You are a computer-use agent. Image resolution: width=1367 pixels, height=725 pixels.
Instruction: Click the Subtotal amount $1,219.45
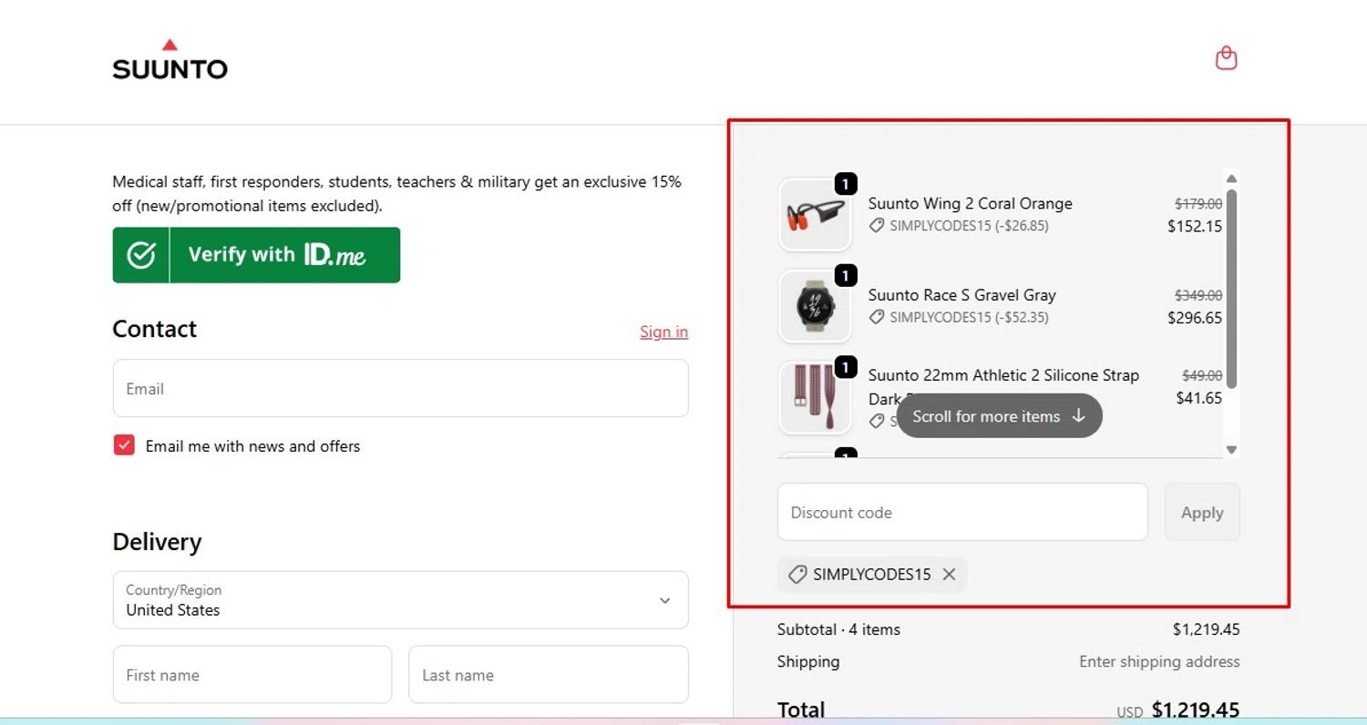click(1206, 629)
